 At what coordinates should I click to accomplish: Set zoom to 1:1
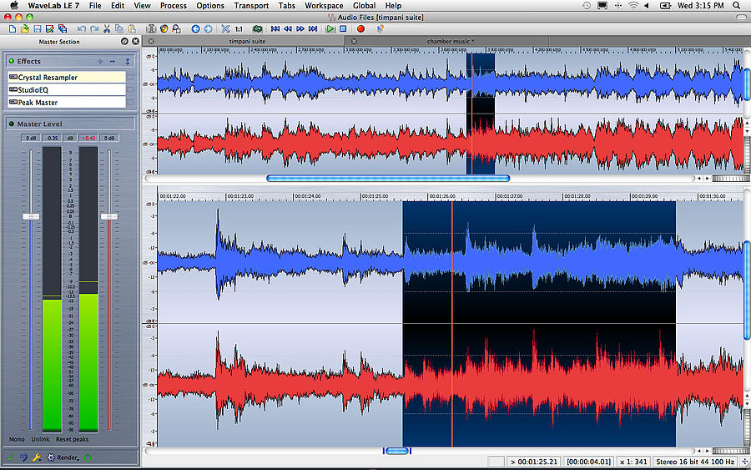pyautogui.click(x=239, y=28)
